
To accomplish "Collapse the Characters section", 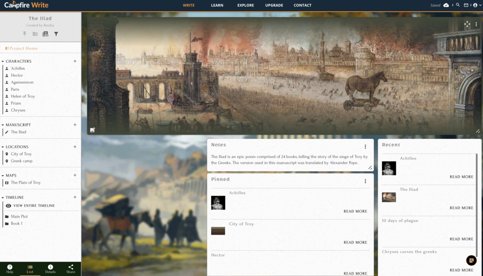I will pyautogui.click(x=3, y=61).
